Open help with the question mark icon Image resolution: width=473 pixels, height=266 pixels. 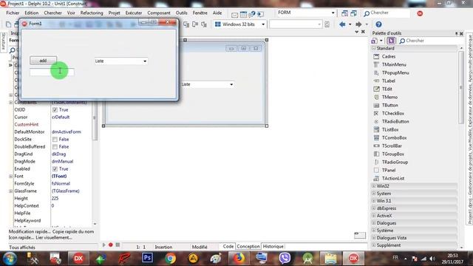tap(378, 24)
